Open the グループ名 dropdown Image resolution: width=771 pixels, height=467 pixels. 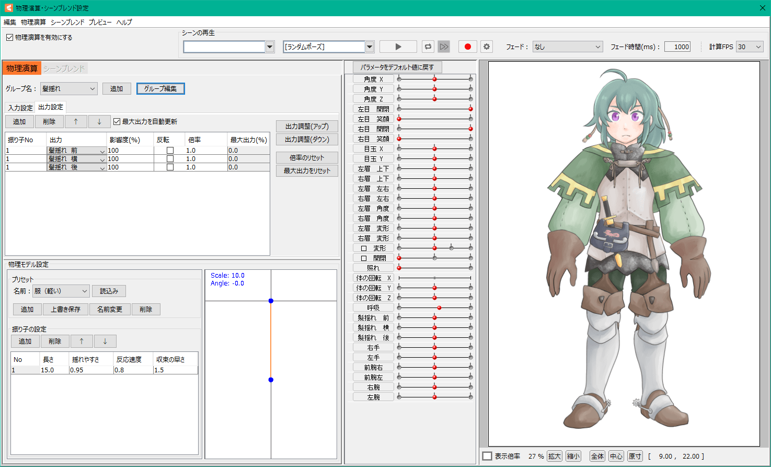coord(69,89)
